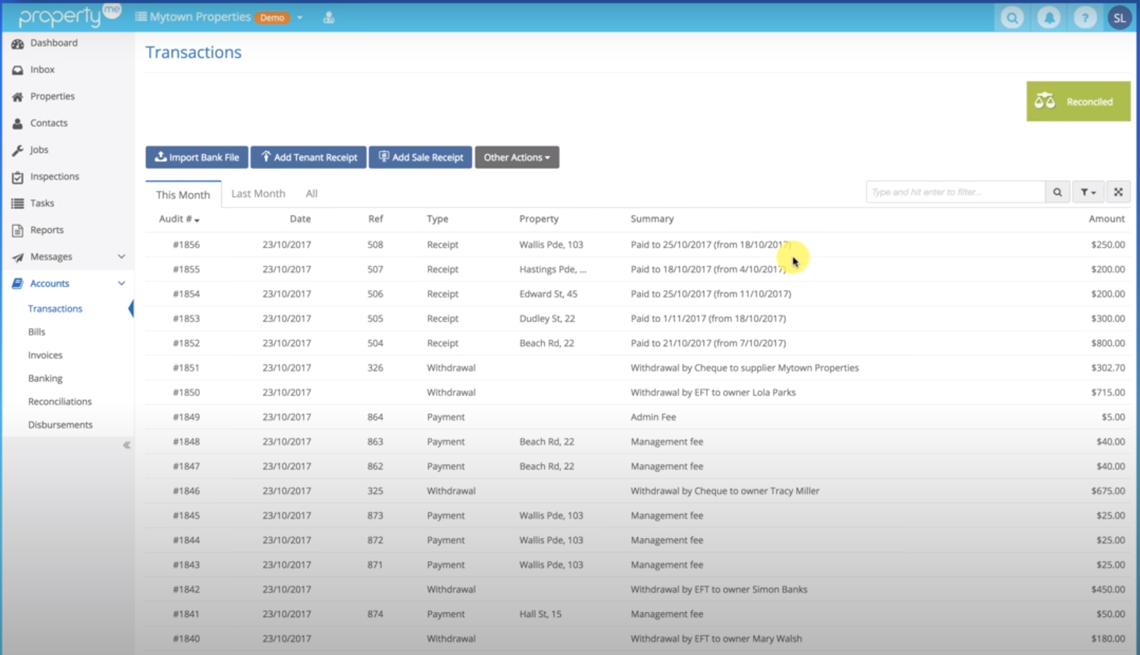Toggle the Audit # sort order

click(178, 219)
